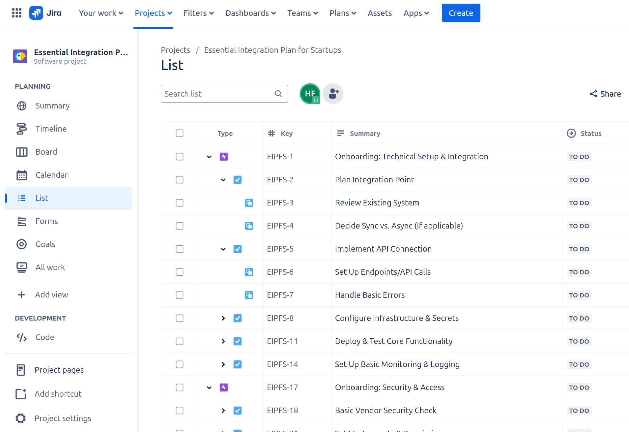Screen dimensions: 629x432
Task: Collapse the EIPFS-1 epic row
Action: [x=209, y=157]
